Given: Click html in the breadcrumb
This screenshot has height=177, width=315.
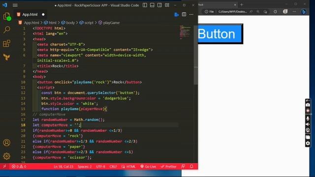Looking at the screenshot, I should [53, 23].
